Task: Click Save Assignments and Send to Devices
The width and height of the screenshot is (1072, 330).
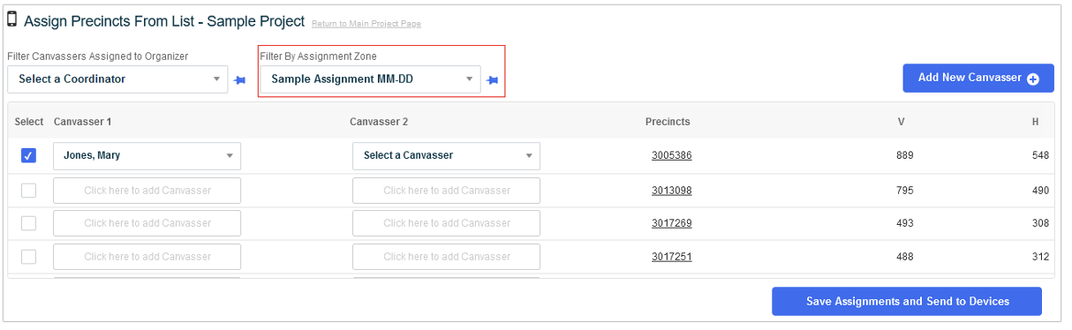Action: (x=907, y=302)
